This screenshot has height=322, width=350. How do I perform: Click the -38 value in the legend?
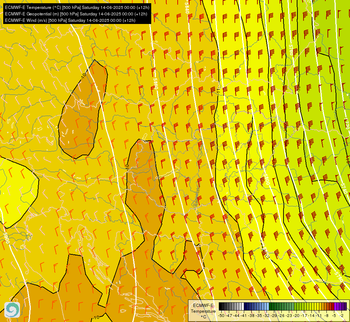pyautogui.click(x=251, y=316)
